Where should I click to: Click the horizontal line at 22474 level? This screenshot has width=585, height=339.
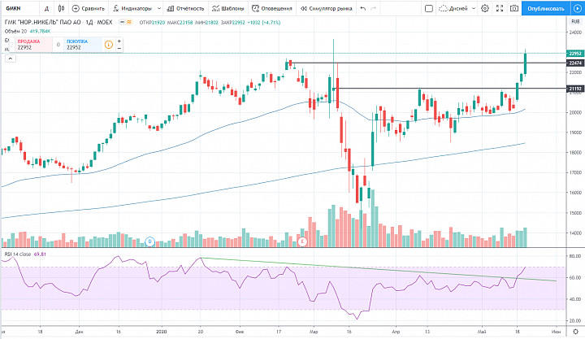(427, 63)
